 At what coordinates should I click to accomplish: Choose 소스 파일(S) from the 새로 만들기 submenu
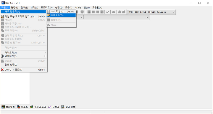click(61, 11)
